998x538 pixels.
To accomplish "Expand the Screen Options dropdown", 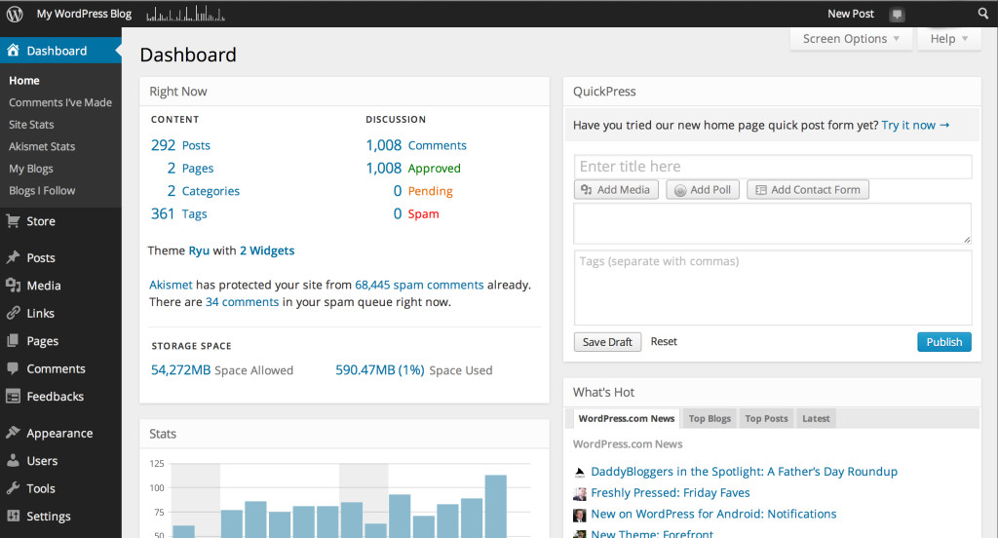I will pyautogui.click(x=851, y=39).
